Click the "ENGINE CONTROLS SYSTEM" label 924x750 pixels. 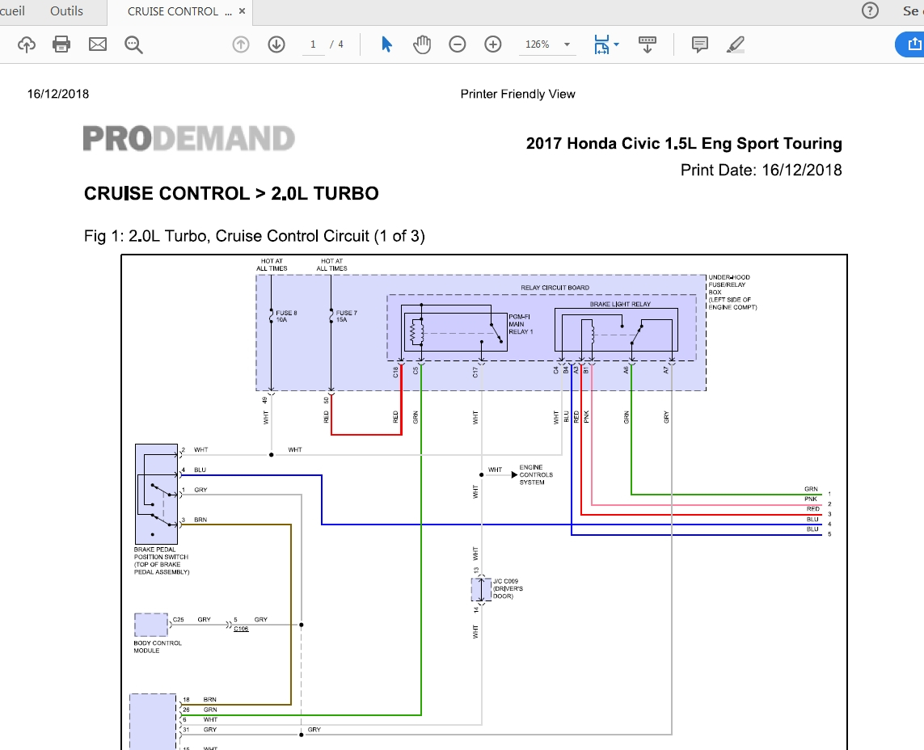click(536, 475)
